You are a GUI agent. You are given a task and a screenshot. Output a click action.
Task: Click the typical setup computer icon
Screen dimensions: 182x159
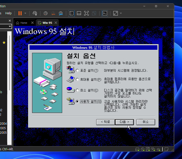pyautogui.click(x=71, y=69)
